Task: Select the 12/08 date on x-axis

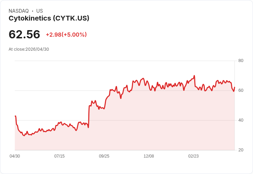Action: pos(149,156)
